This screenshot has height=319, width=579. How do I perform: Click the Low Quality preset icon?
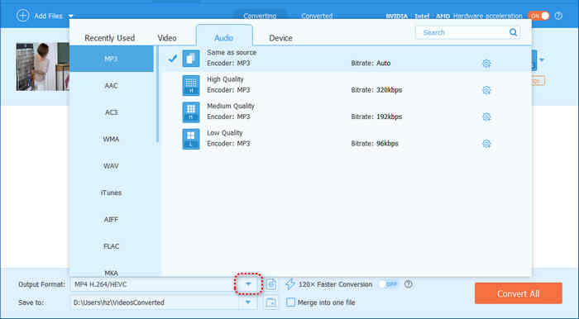tap(191, 139)
